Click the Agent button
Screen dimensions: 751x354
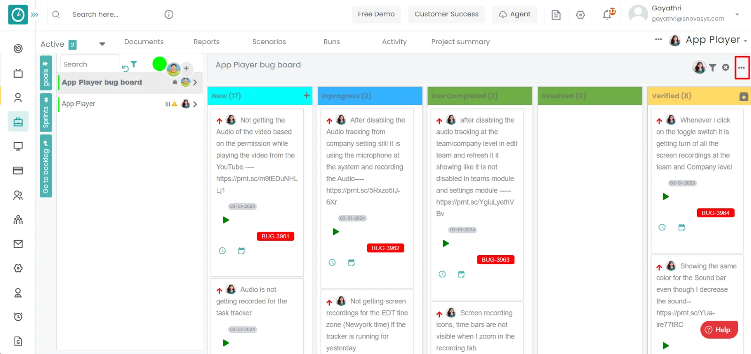click(x=514, y=15)
